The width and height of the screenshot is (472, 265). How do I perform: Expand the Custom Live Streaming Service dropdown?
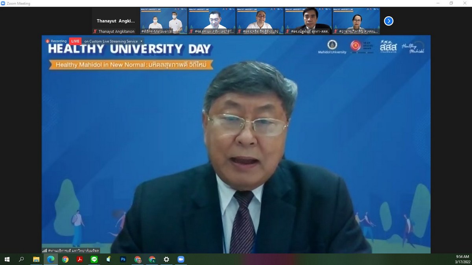[x=142, y=41]
